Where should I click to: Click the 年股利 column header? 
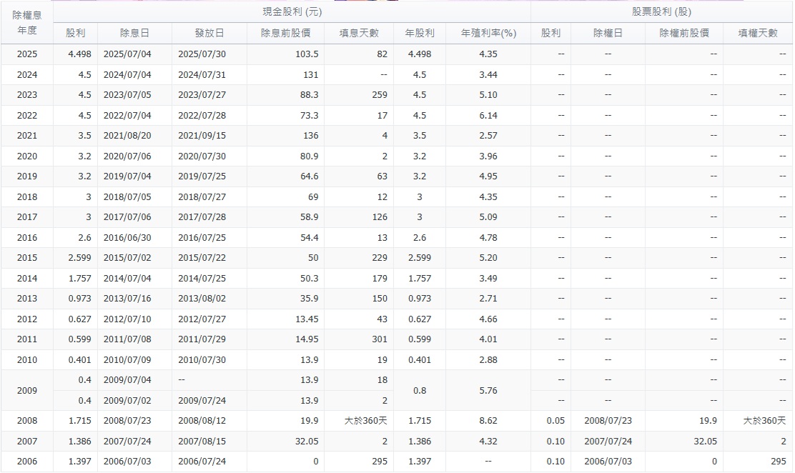(x=420, y=33)
